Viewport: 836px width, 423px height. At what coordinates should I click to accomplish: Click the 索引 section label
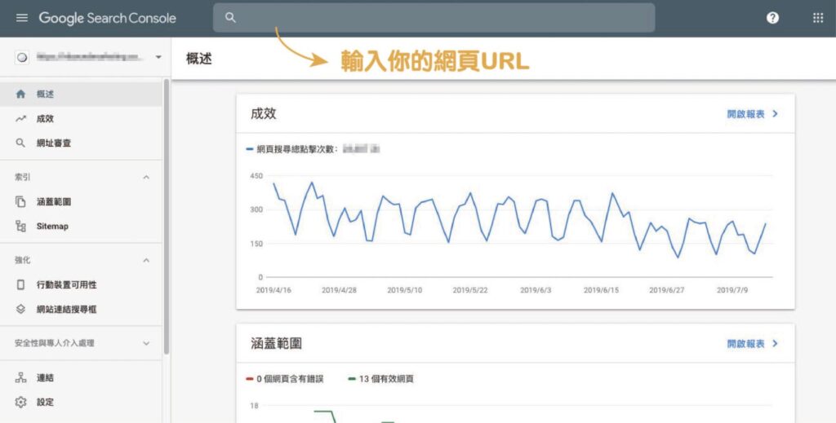(x=22, y=177)
